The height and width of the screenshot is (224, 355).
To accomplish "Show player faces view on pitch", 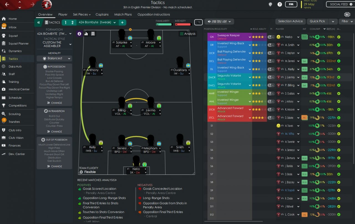I will click(x=80, y=34).
